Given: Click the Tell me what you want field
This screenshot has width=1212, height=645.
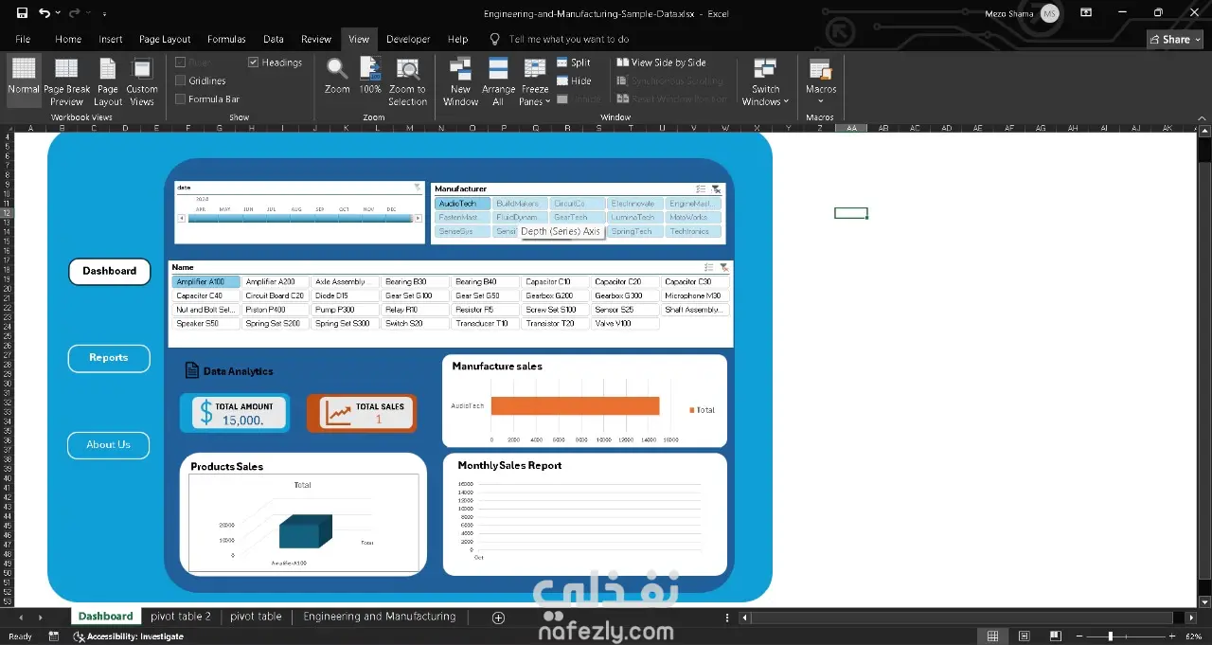Looking at the screenshot, I should (569, 40).
